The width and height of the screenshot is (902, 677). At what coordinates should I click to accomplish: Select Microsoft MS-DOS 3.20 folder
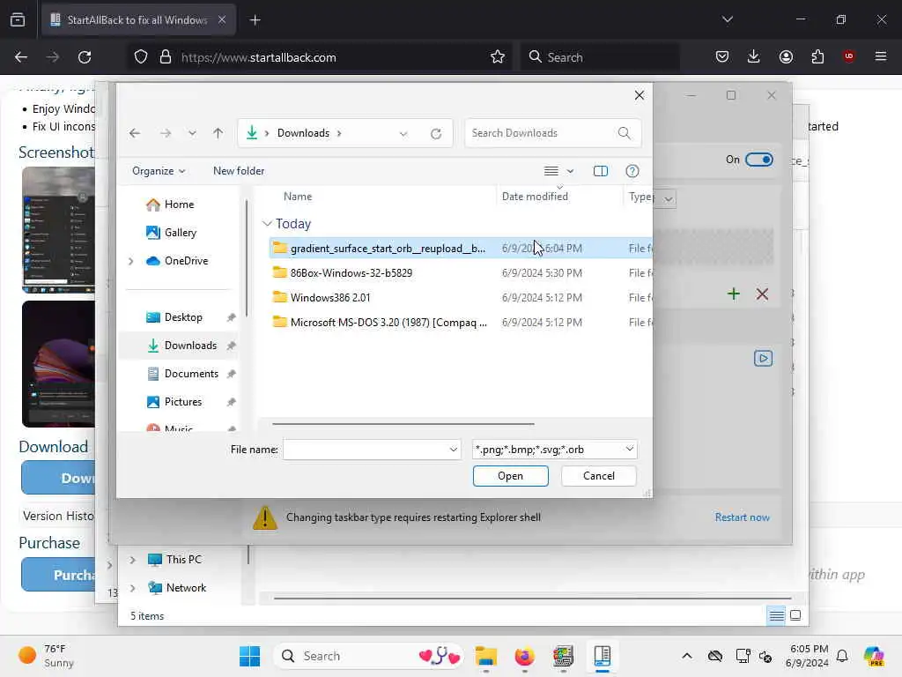pyautogui.click(x=460, y=323)
